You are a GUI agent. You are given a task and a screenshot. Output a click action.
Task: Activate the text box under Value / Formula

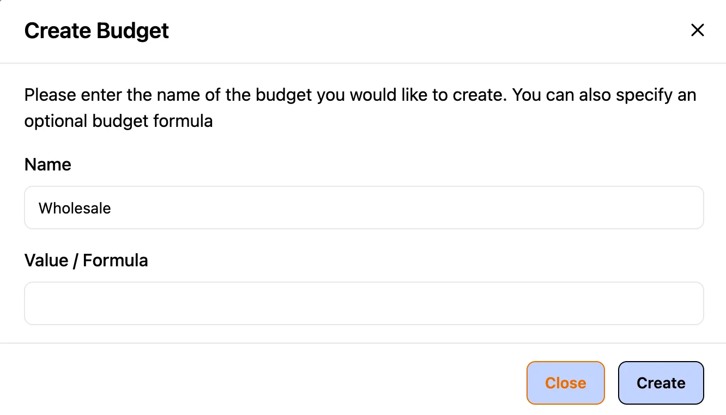(364, 303)
